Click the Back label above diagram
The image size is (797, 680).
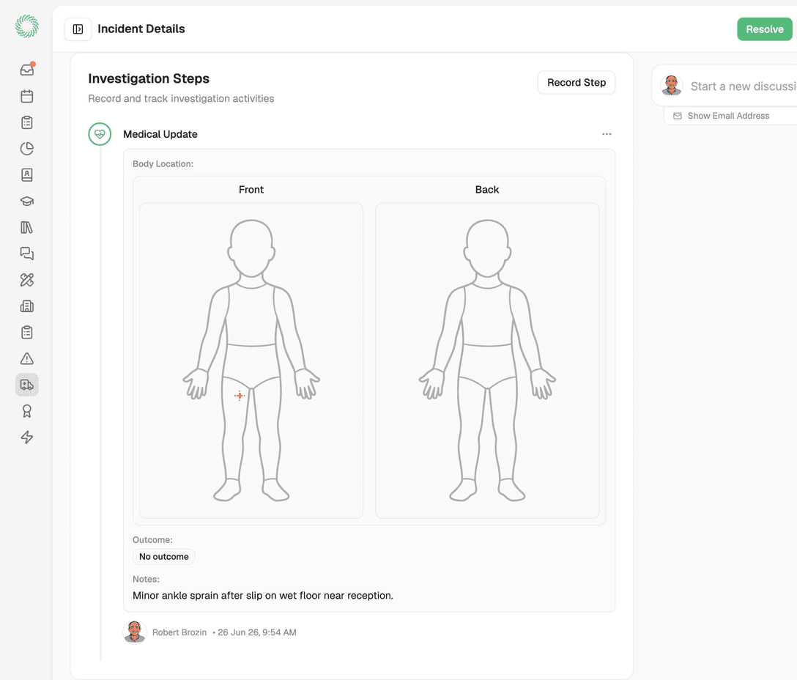(487, 190)
